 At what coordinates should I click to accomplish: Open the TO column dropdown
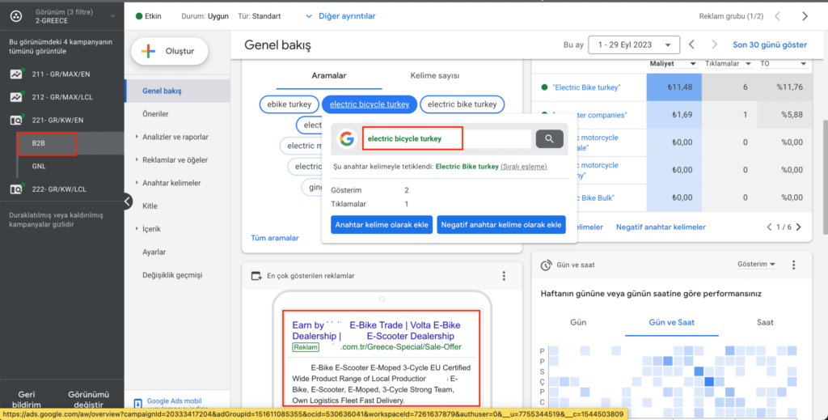click(783, 64)
